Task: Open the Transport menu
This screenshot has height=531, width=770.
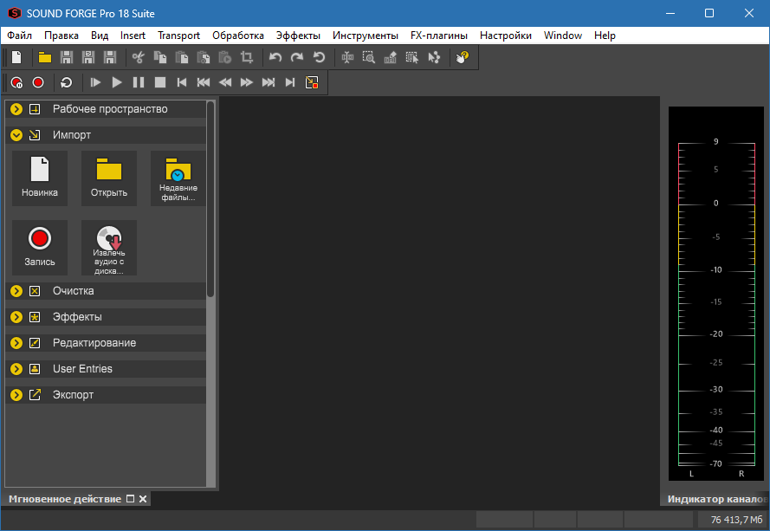Action: pyautogui.click(x=178, y=36)
